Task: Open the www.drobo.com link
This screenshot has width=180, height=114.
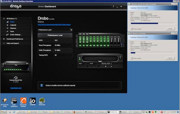Action: (x=16, y=88)
